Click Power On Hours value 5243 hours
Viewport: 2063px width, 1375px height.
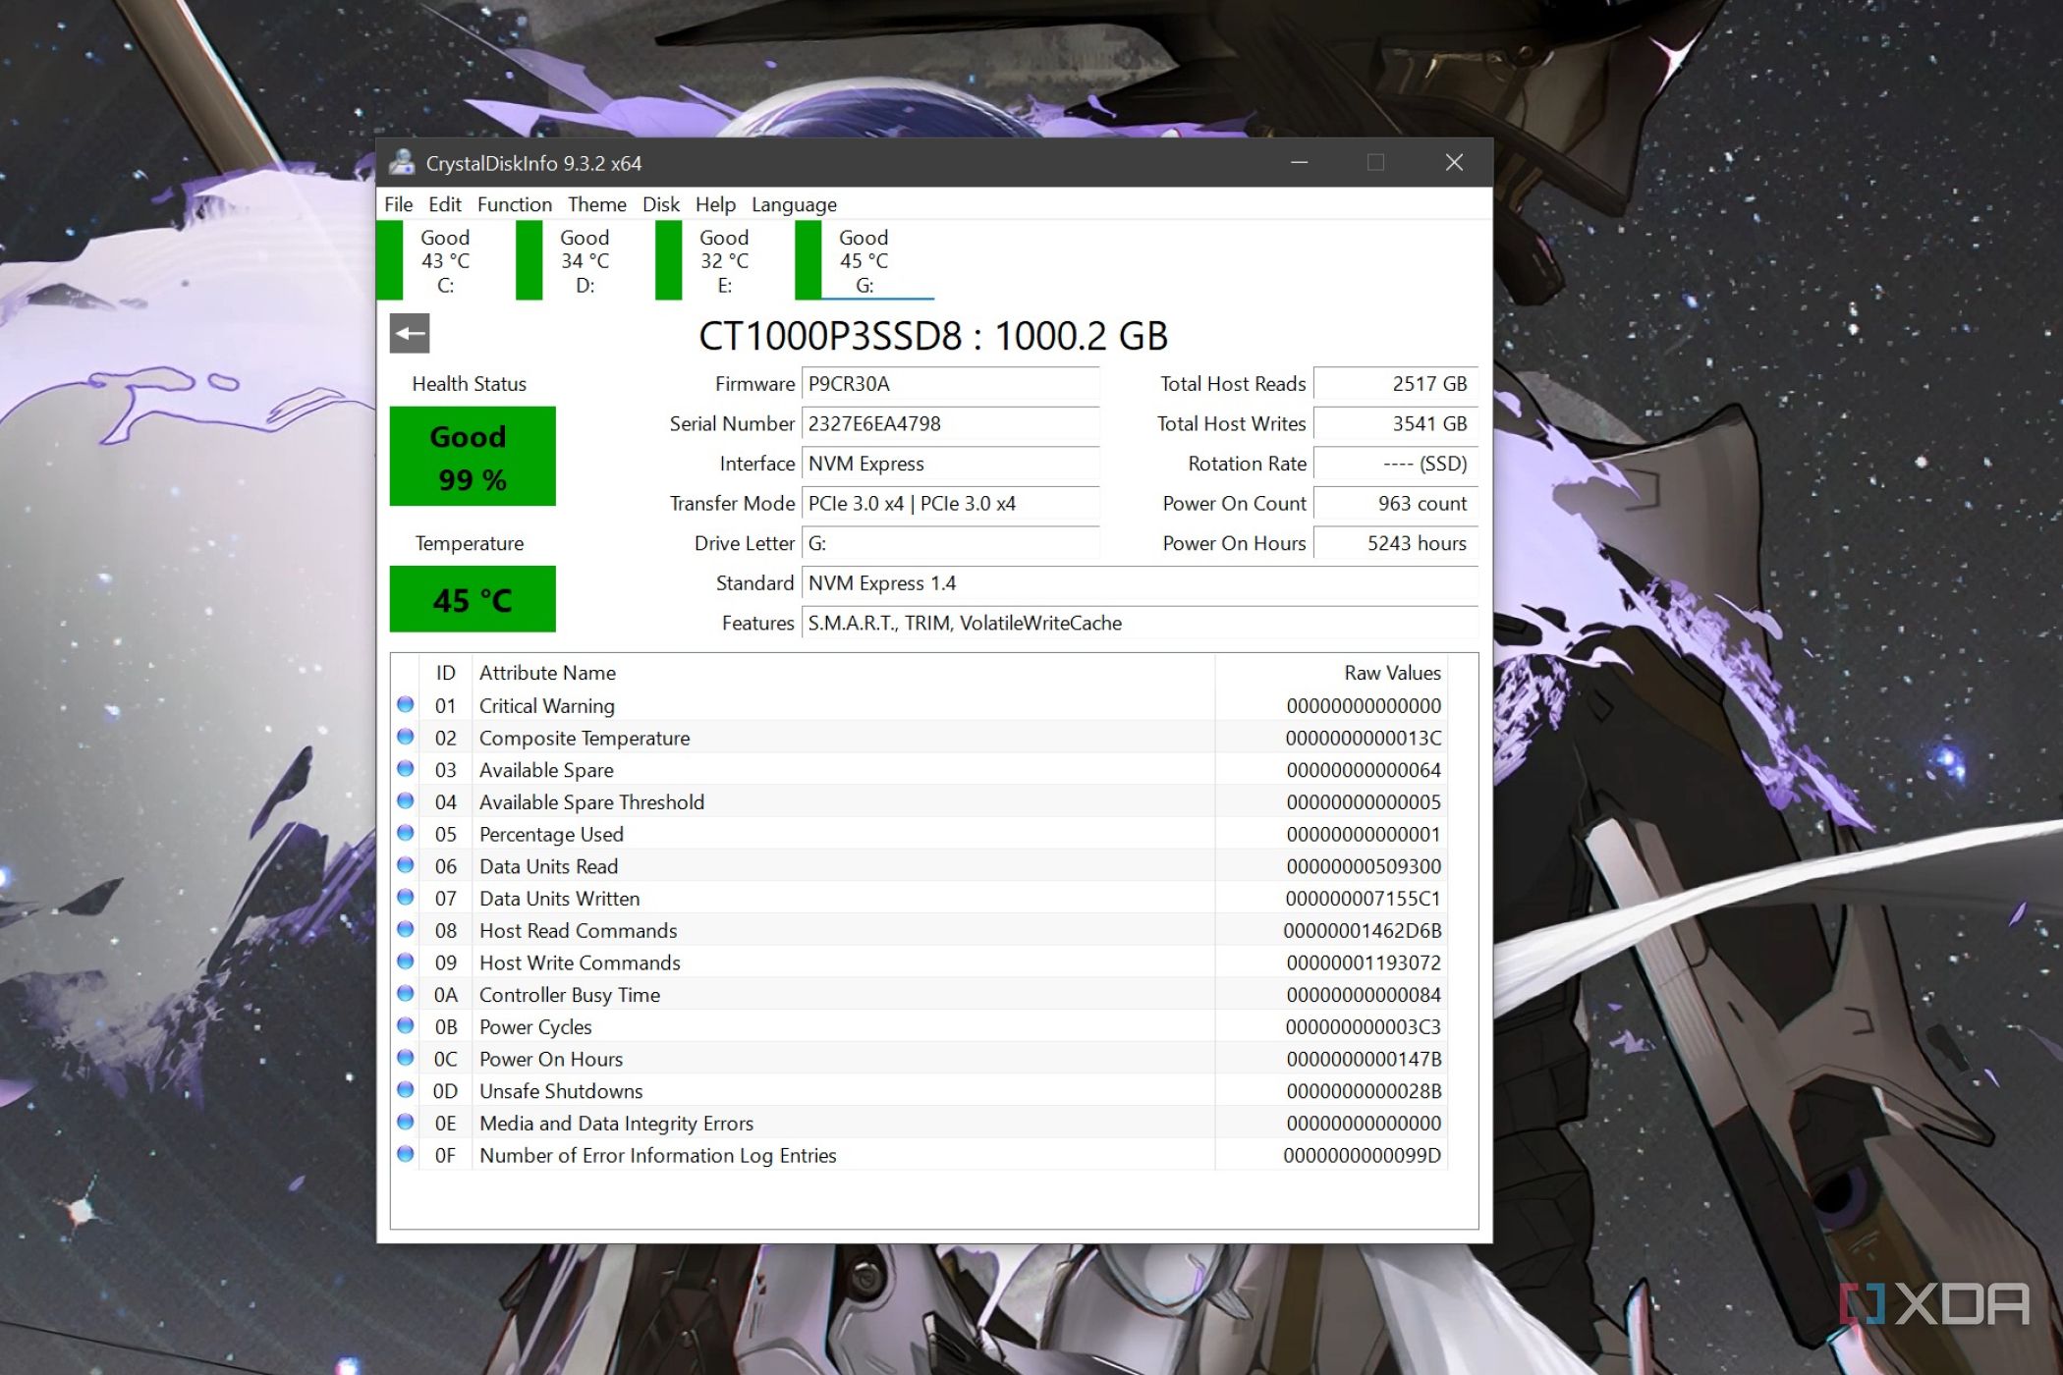point(1395,543)
